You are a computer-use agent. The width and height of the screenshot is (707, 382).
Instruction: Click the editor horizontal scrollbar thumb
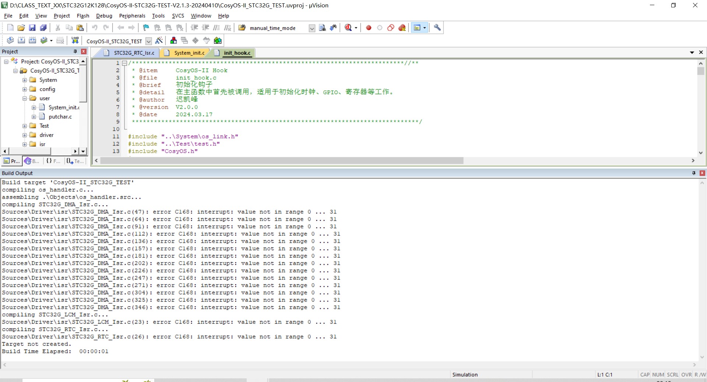click(x=282, y=161)
